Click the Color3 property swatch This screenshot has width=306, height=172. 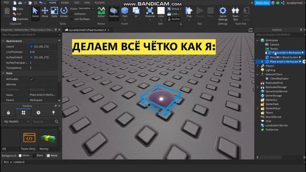click(x=31, y=47)
